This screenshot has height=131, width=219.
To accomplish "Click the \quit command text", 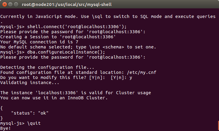I will (34, 123).
